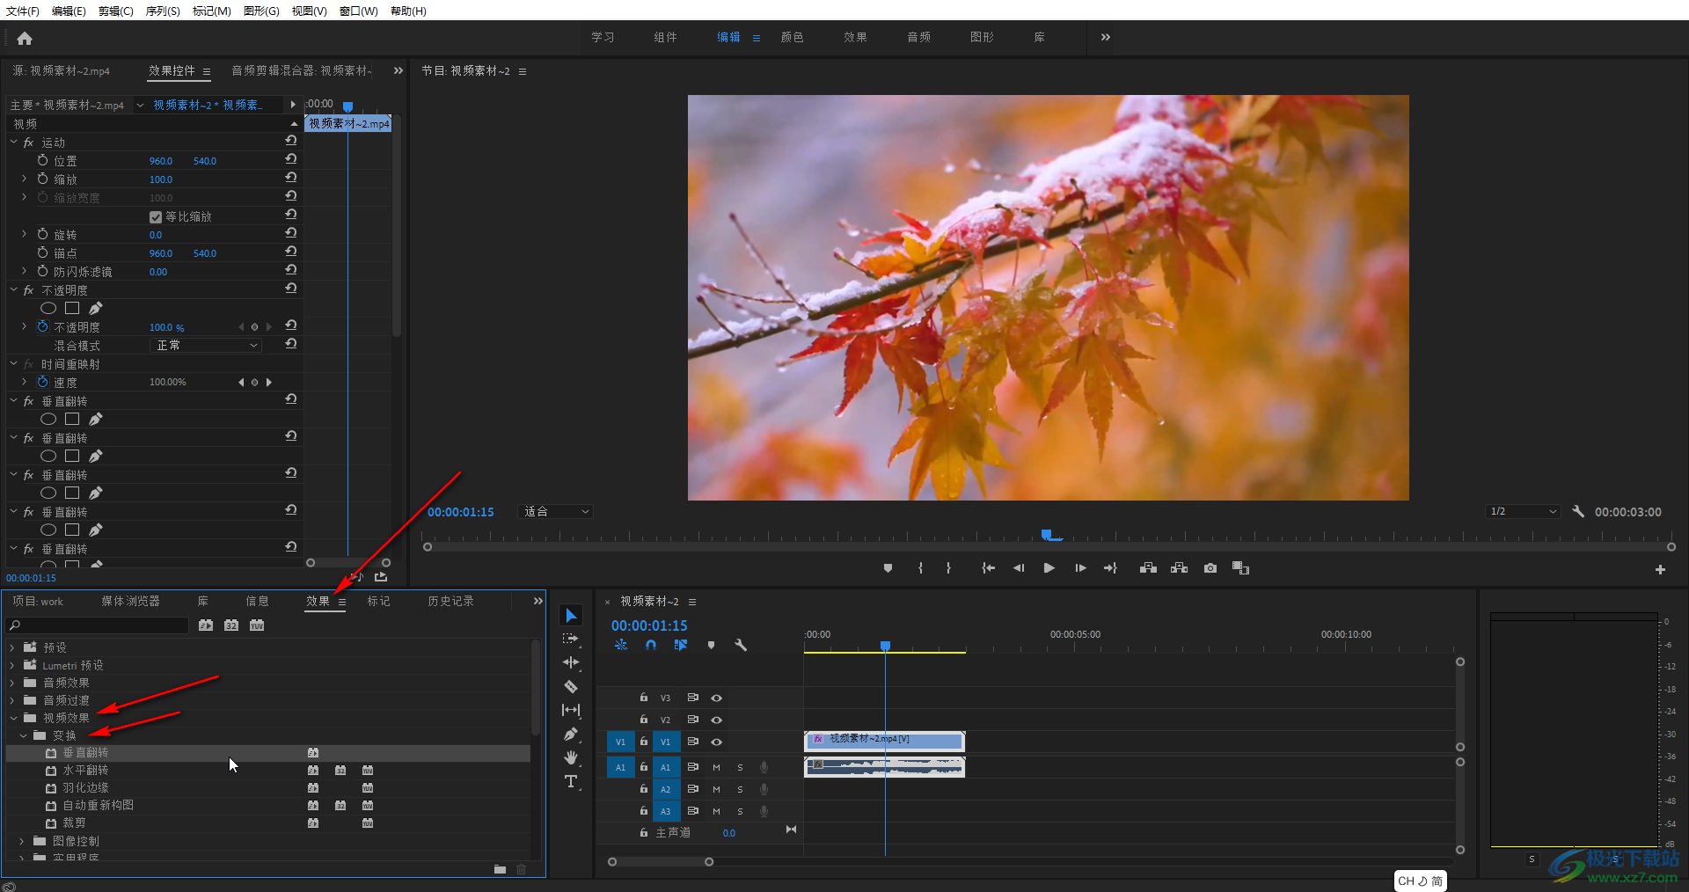Show more workspaces overflow arrows
1689x892 pixels.
(x=1106, y=37)
